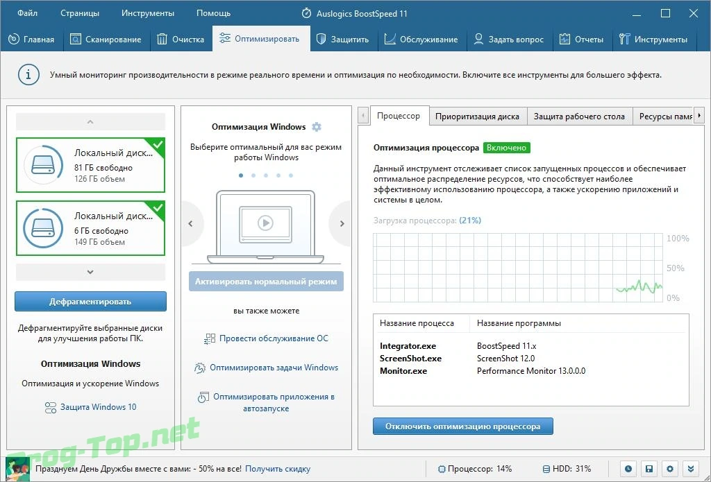Open the Задать вопрос tab

tap(508, 40)
